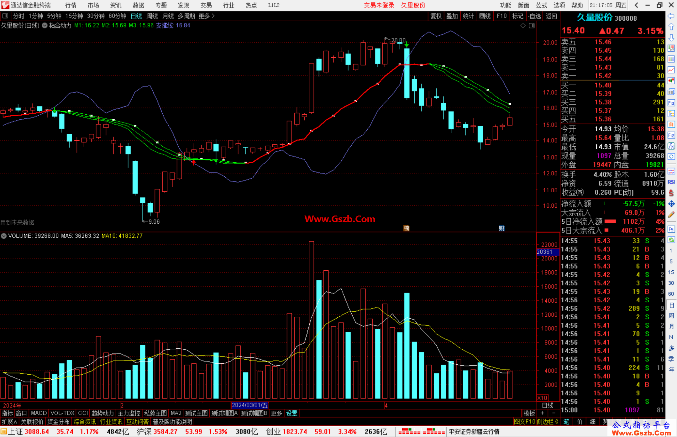Open the 帮助 menu
This screenshot has height=437, width=677.
coord(577,5)
